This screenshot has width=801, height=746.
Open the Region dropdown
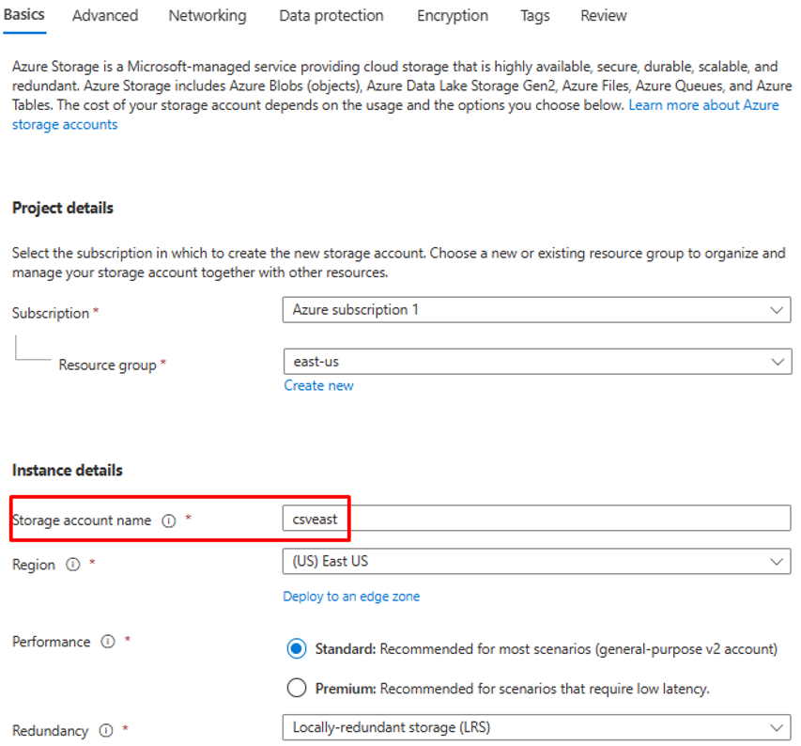(x=536, y=562)
